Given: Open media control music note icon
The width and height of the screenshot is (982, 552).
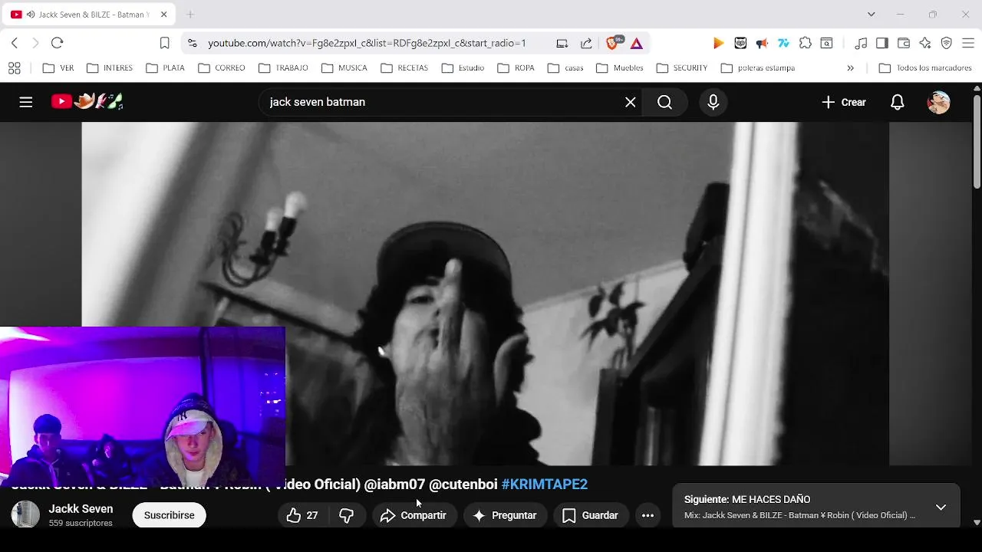Looking at the screenshot, I should [861, 43].
